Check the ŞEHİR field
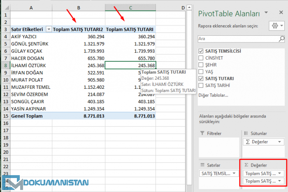The width and height of the screenshot is (288, 192). click(x=201, y=65)
